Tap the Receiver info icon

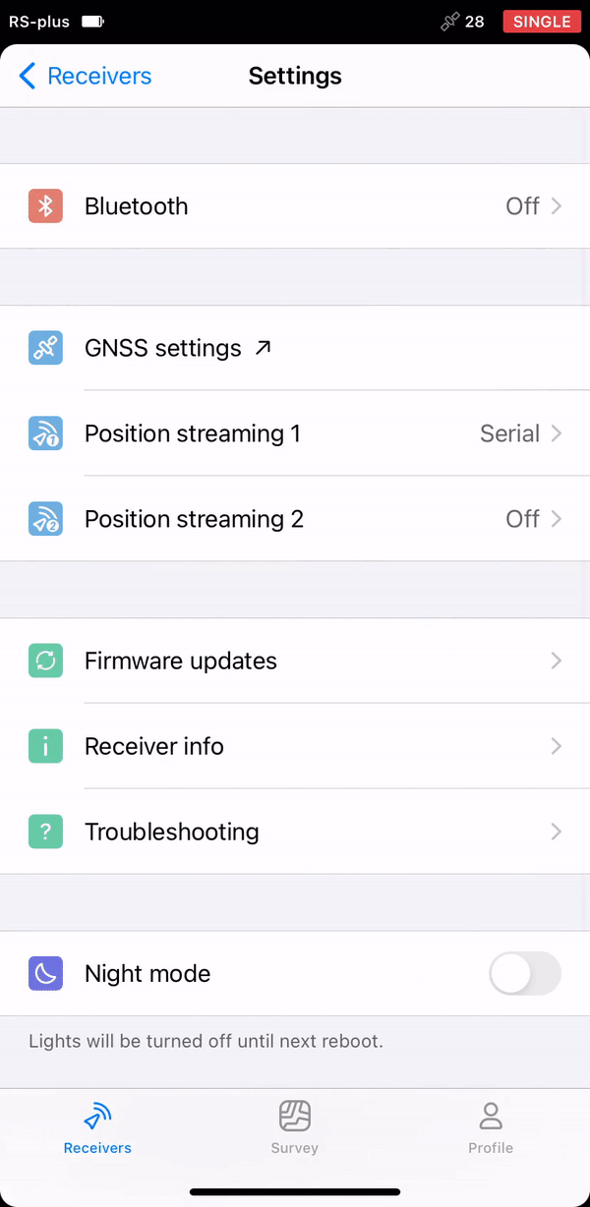coord(45,746)
